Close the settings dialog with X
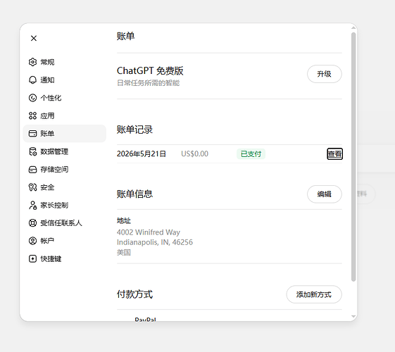Image resolution: width=395 pixels, height=352 pixels. pos(34,38)
